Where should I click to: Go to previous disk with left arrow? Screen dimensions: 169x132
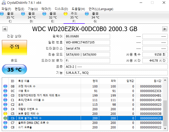coord(4,29)
